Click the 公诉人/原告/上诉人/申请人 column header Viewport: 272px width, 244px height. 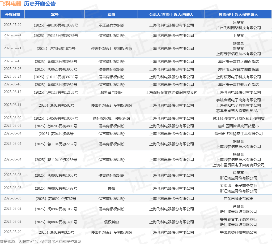(171, 15)
